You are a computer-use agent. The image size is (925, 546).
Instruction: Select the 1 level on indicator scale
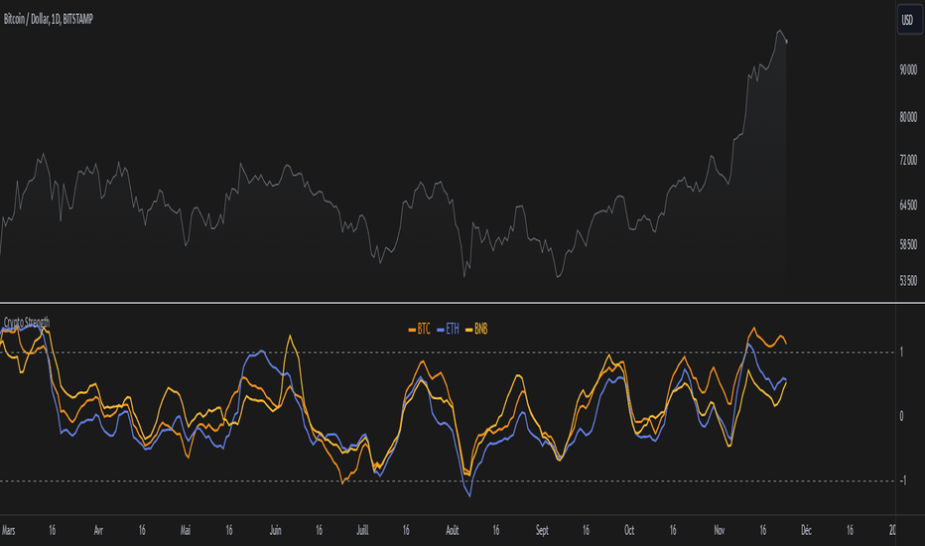[x=901, y=352]
